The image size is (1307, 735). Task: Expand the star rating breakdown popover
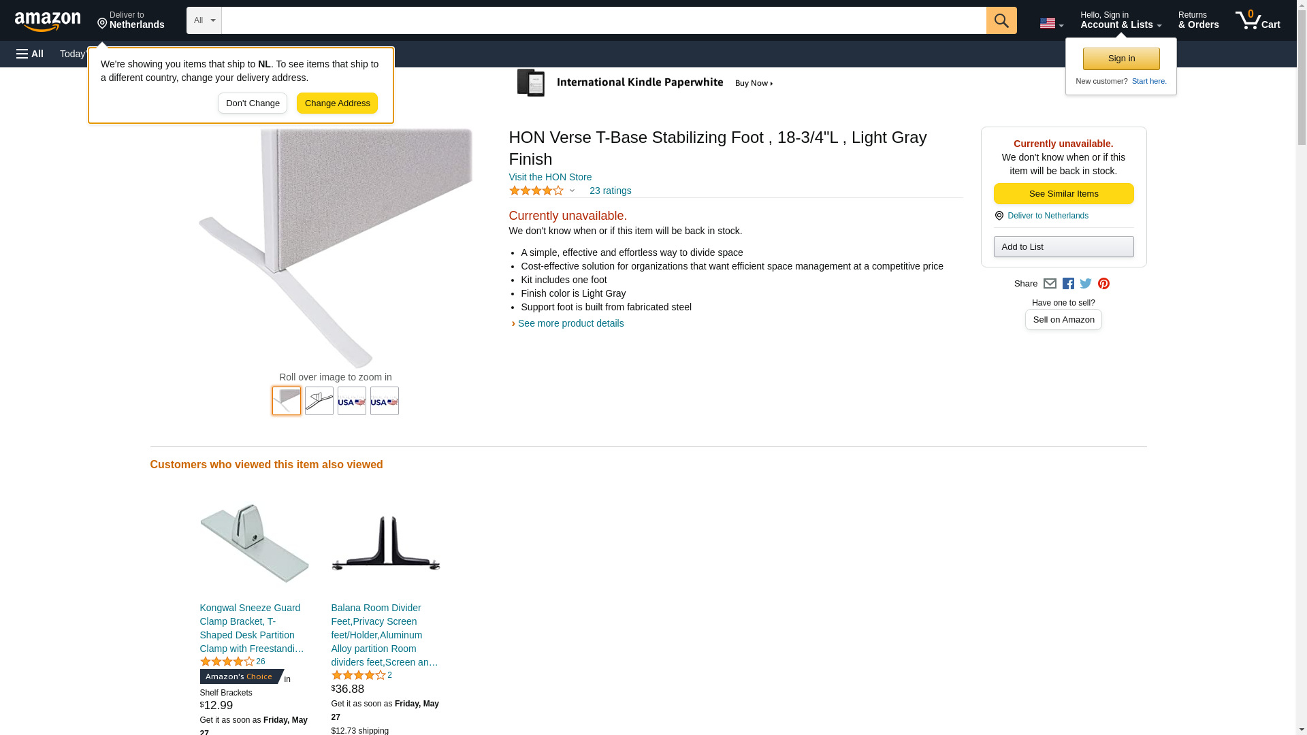point(543,191)
